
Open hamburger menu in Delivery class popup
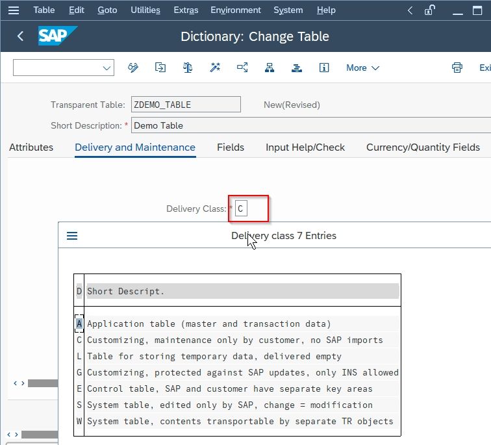pyautogui.click(x=72, y=236)
